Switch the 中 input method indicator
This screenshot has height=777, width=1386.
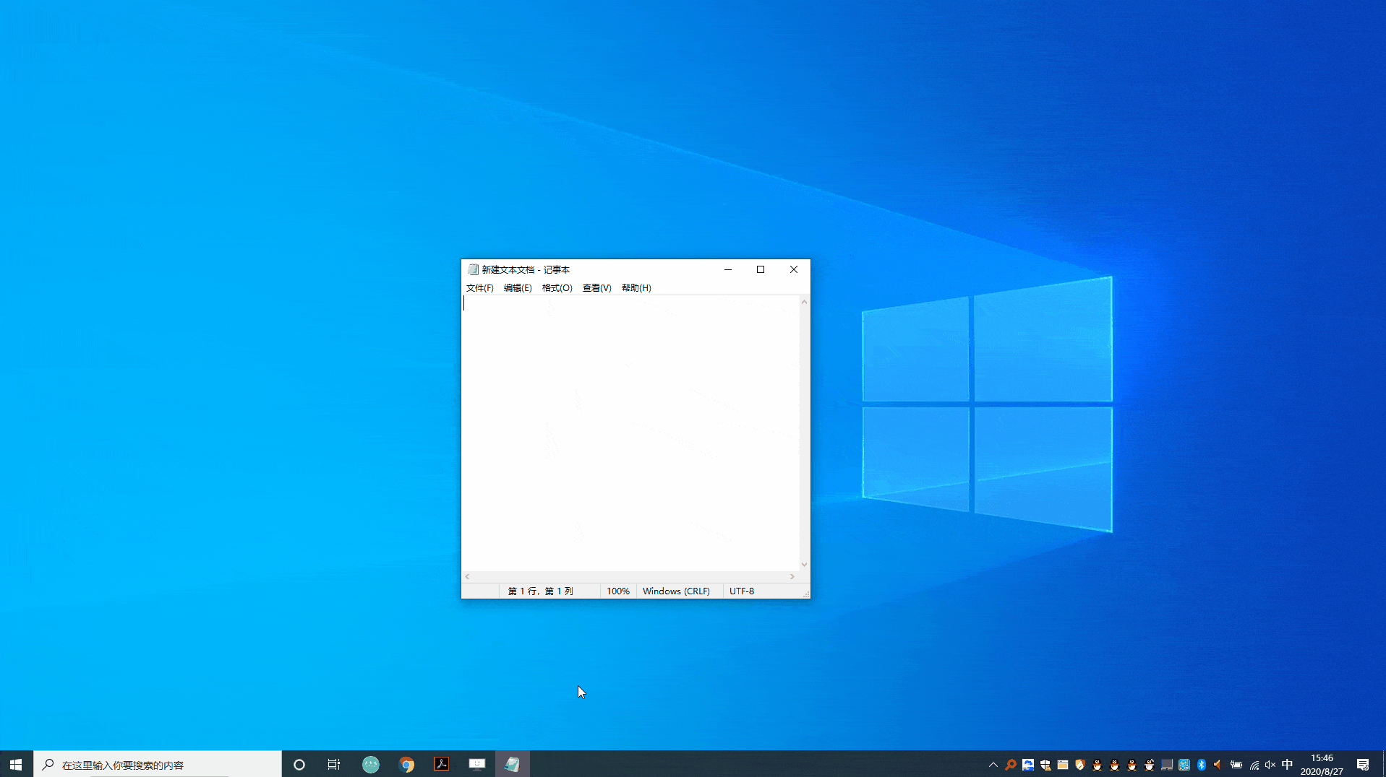1287,765
